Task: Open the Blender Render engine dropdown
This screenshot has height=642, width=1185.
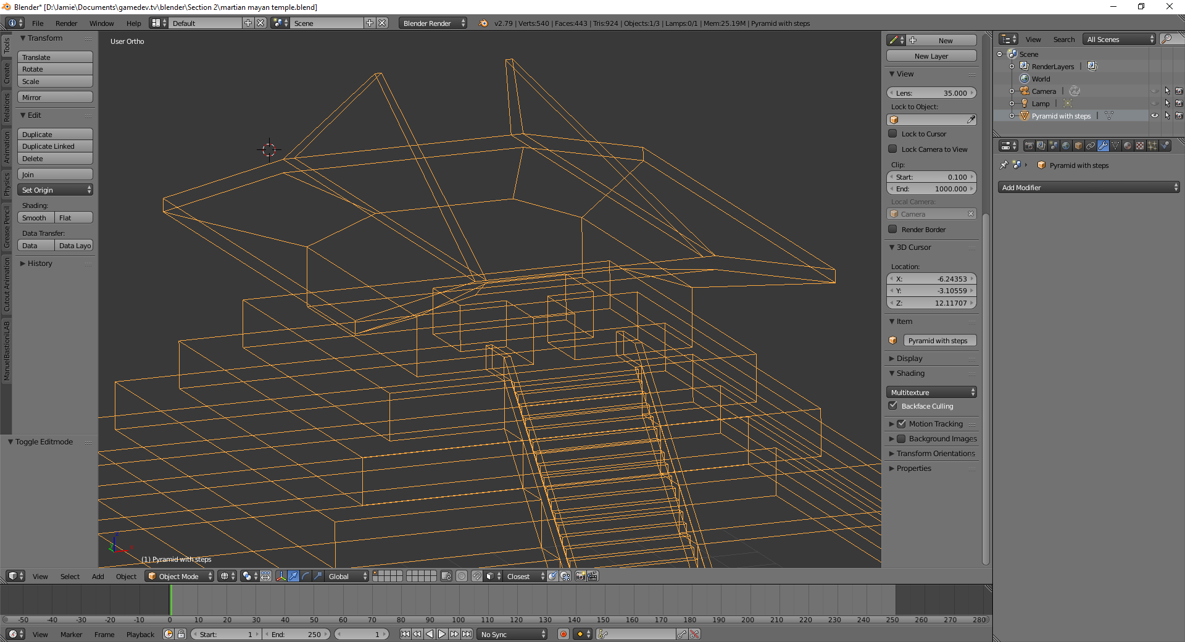Action: coord(433,23)
